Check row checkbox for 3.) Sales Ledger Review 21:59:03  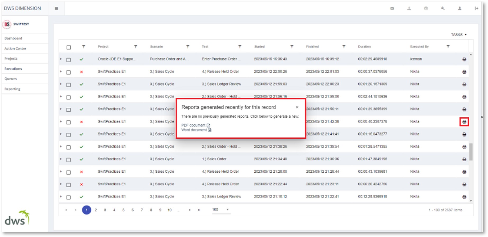coord(69,85)
